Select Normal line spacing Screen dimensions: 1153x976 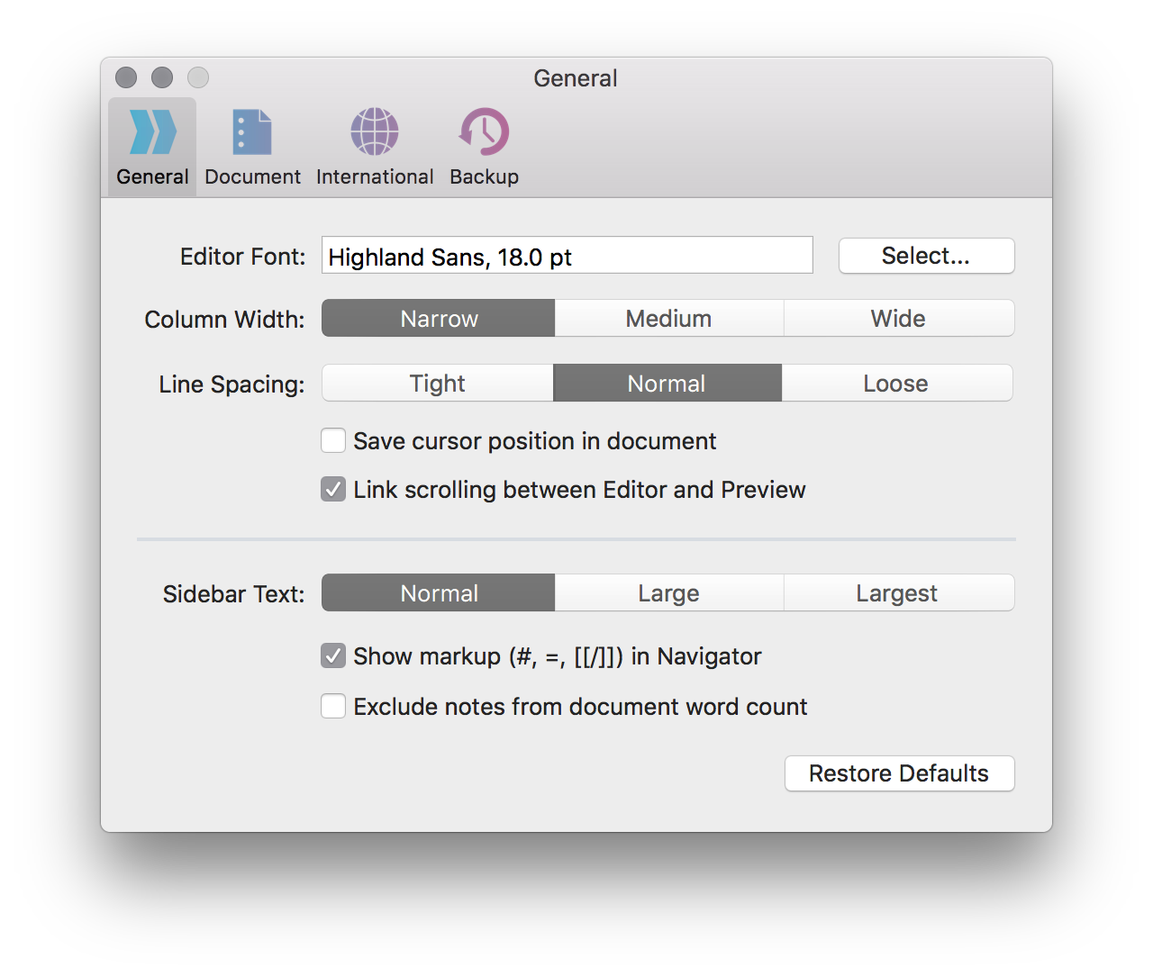tap(667, 383)
